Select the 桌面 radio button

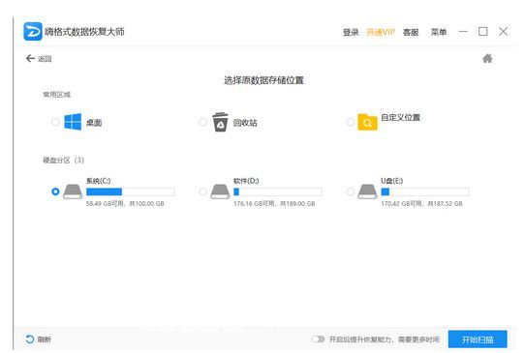tap(55, 122)
